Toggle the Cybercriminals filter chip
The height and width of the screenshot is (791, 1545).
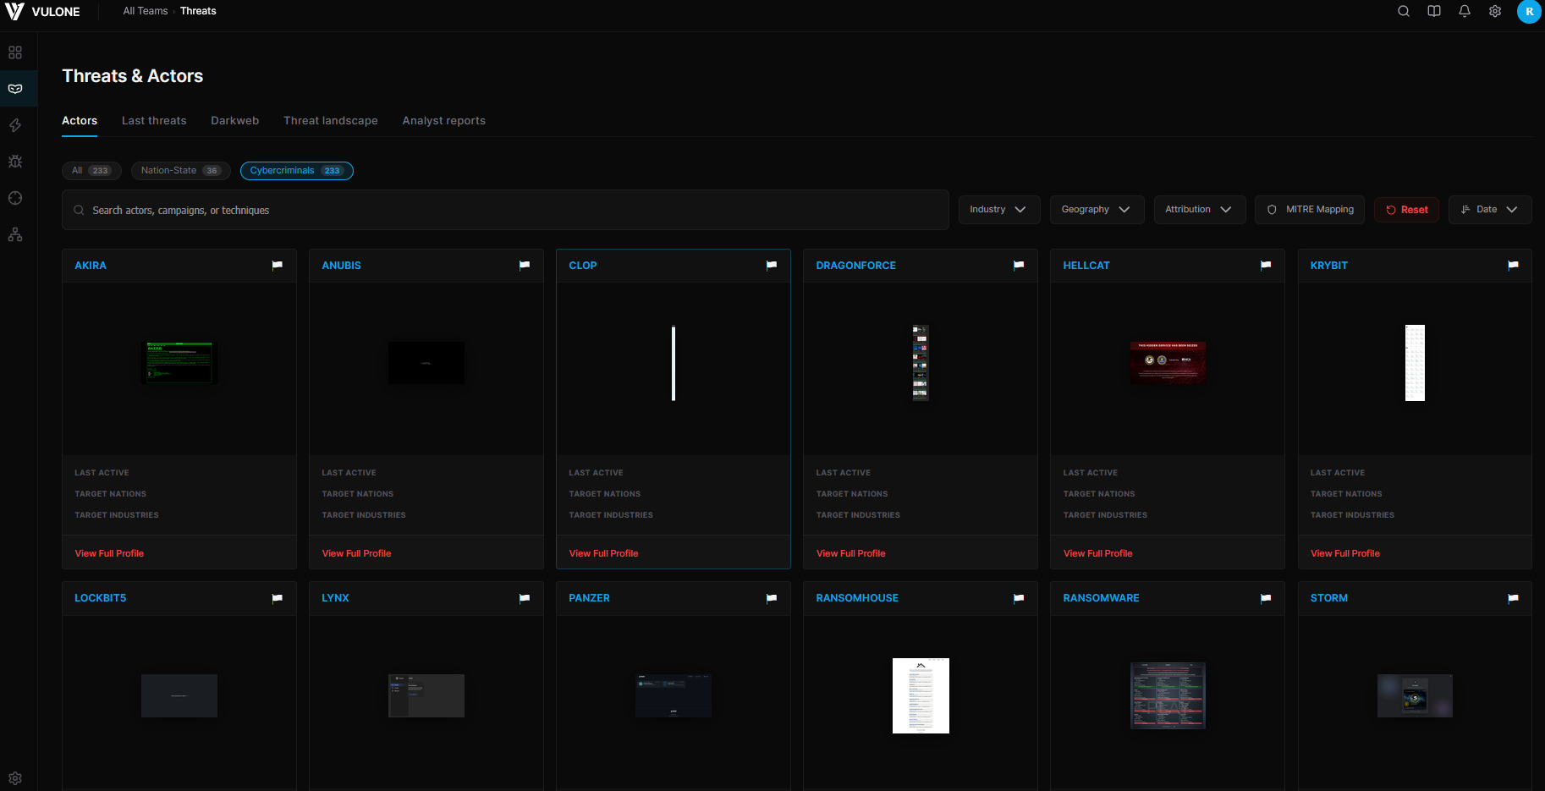coord(296,171)
